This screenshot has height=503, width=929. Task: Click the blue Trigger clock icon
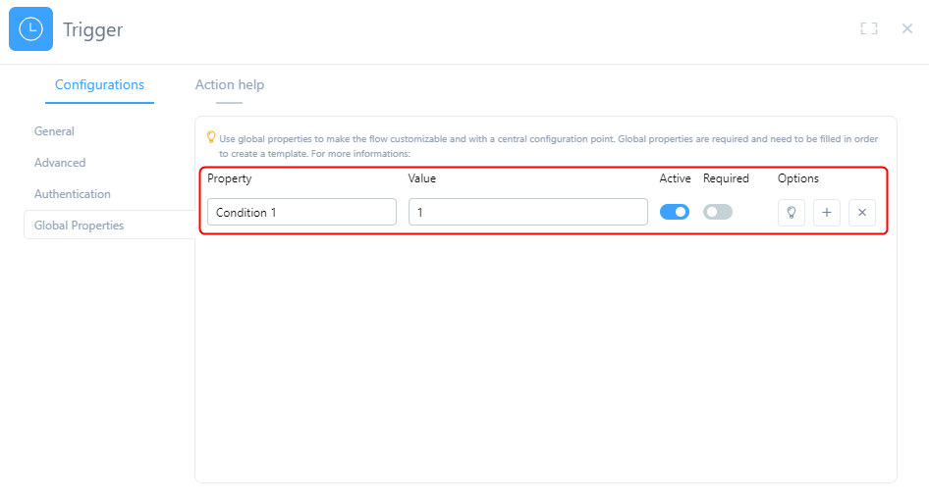(30, 29)
